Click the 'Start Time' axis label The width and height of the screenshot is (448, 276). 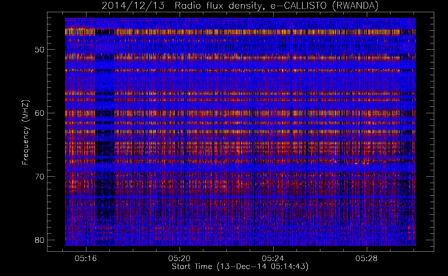pyautogui.click(x=240, y=267)
